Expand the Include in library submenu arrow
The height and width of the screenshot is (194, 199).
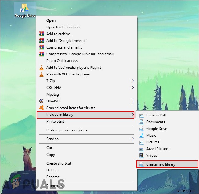(x=132, y=115)
